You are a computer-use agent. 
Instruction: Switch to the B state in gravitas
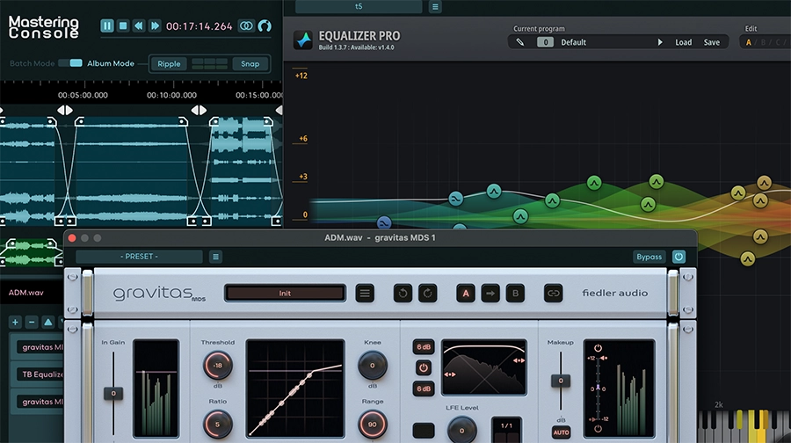(516, 294)
